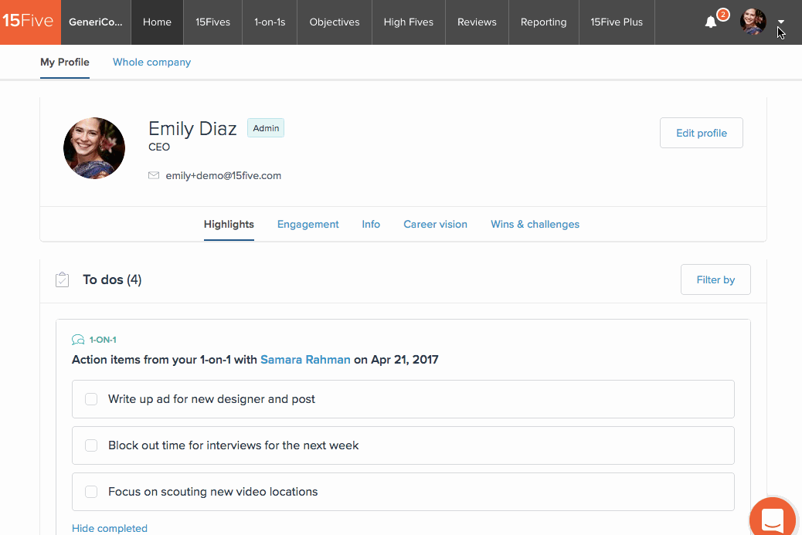
Task: View the Career vision tab
Action: coord(435,225)
